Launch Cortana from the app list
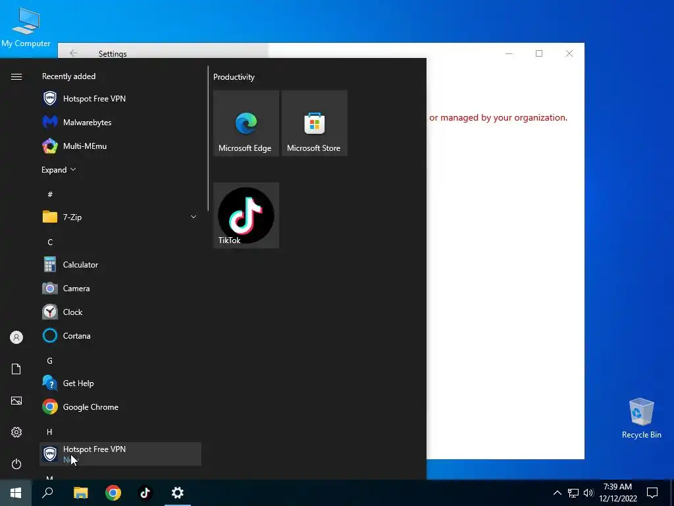Viewport: 674px width, 506px height. point(120,335)
